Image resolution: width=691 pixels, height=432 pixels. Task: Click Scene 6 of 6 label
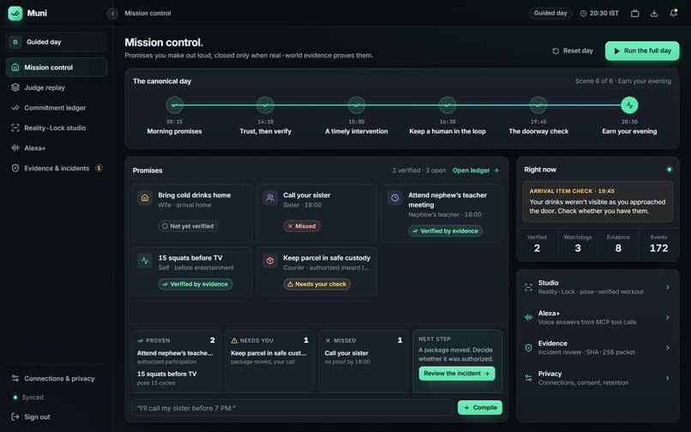tap(623, 81)
